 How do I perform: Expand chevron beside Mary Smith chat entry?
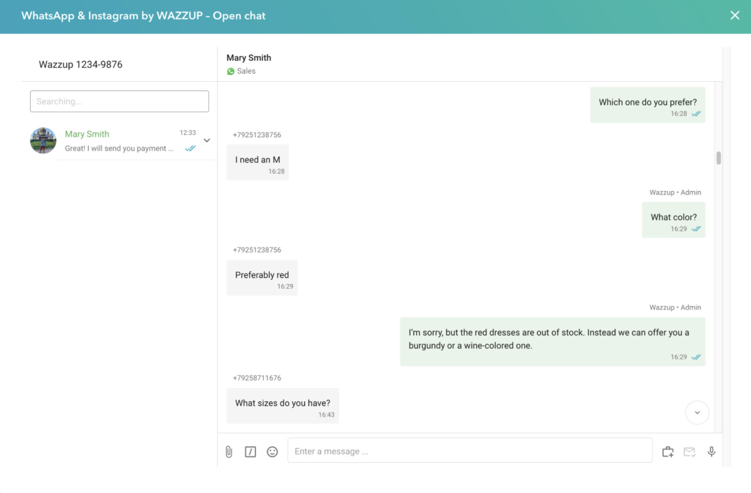[x=207, y=140]
